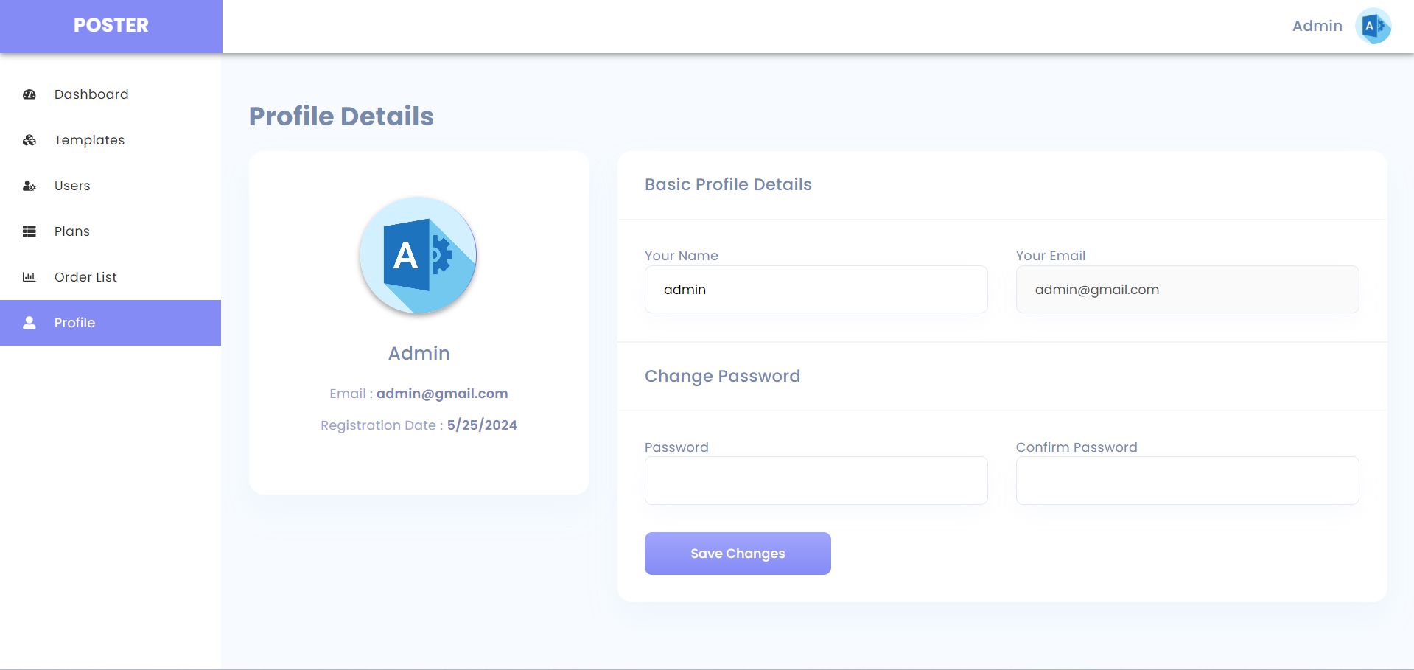Click into the Password field
1414x670 pixels.
click(x=816, y=481)
